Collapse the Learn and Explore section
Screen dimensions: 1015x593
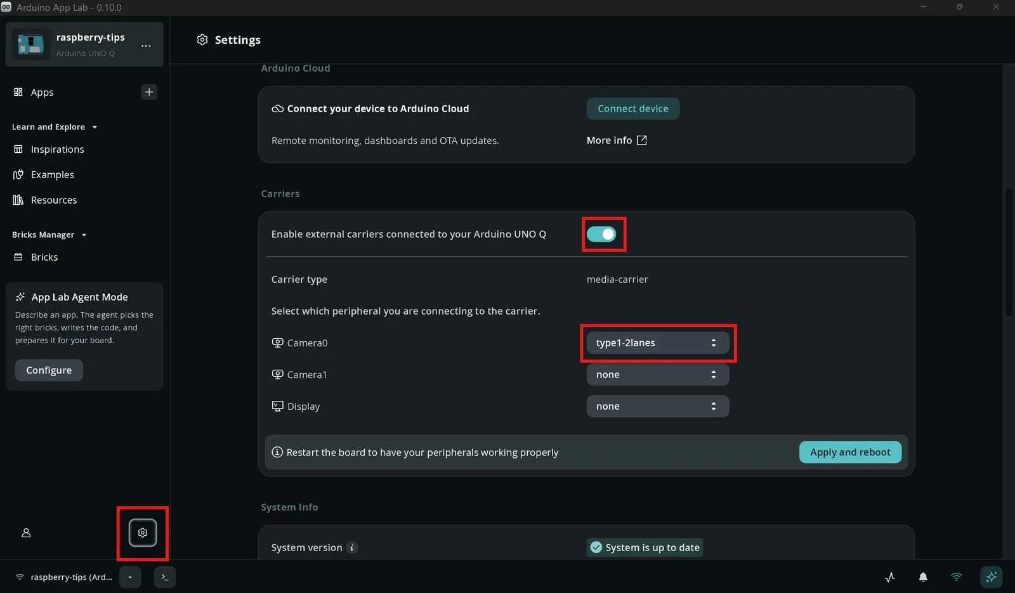(x=55, y=127)
